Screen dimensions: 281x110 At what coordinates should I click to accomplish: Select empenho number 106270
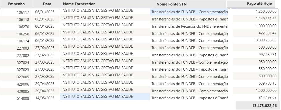(23, 26)
